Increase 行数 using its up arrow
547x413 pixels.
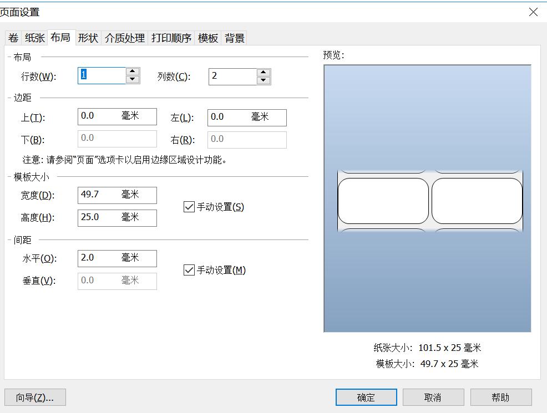click(131, 72)
